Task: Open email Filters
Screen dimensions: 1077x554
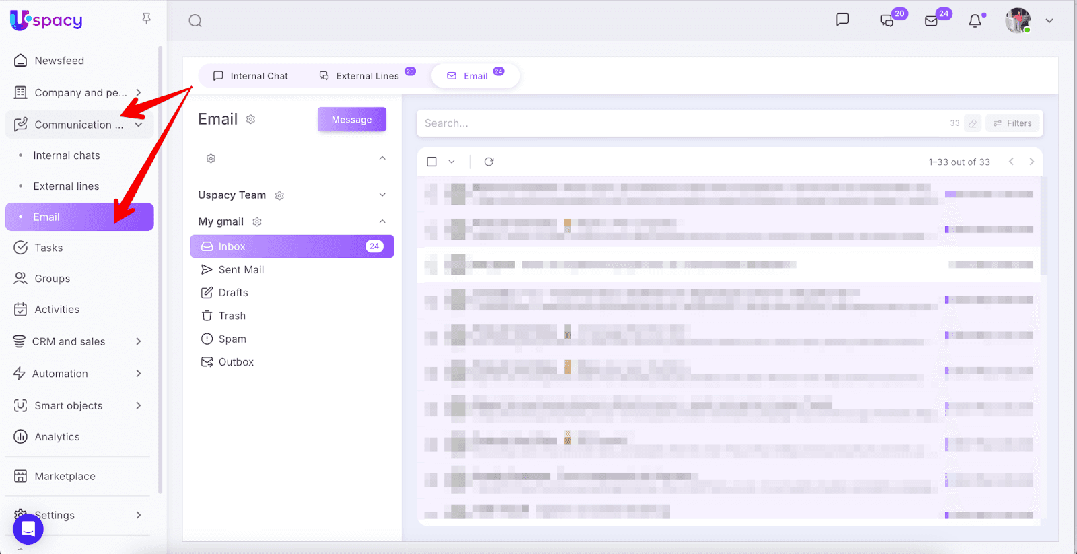Action: coord(1013,123)
